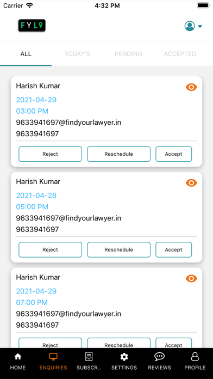The width and height of the screenshot is (213, 379).
Task: Select the phone number in the 05:00 PM card
Action: (x=37, y=229)
